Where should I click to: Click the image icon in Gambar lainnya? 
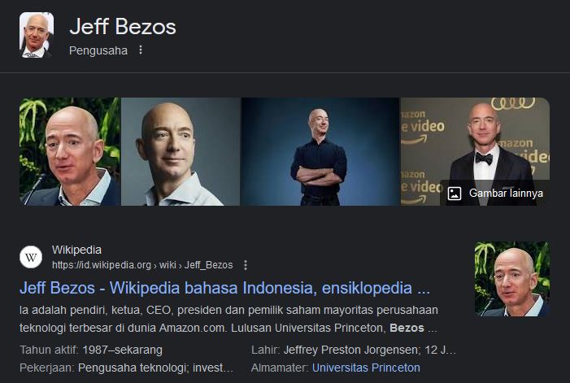[455, 194]
